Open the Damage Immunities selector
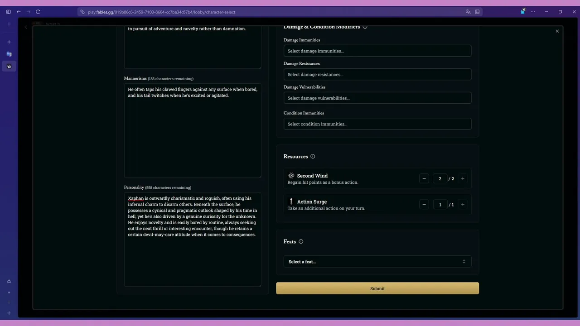Viewport: 580px width, 326px height. pos(377,51)
